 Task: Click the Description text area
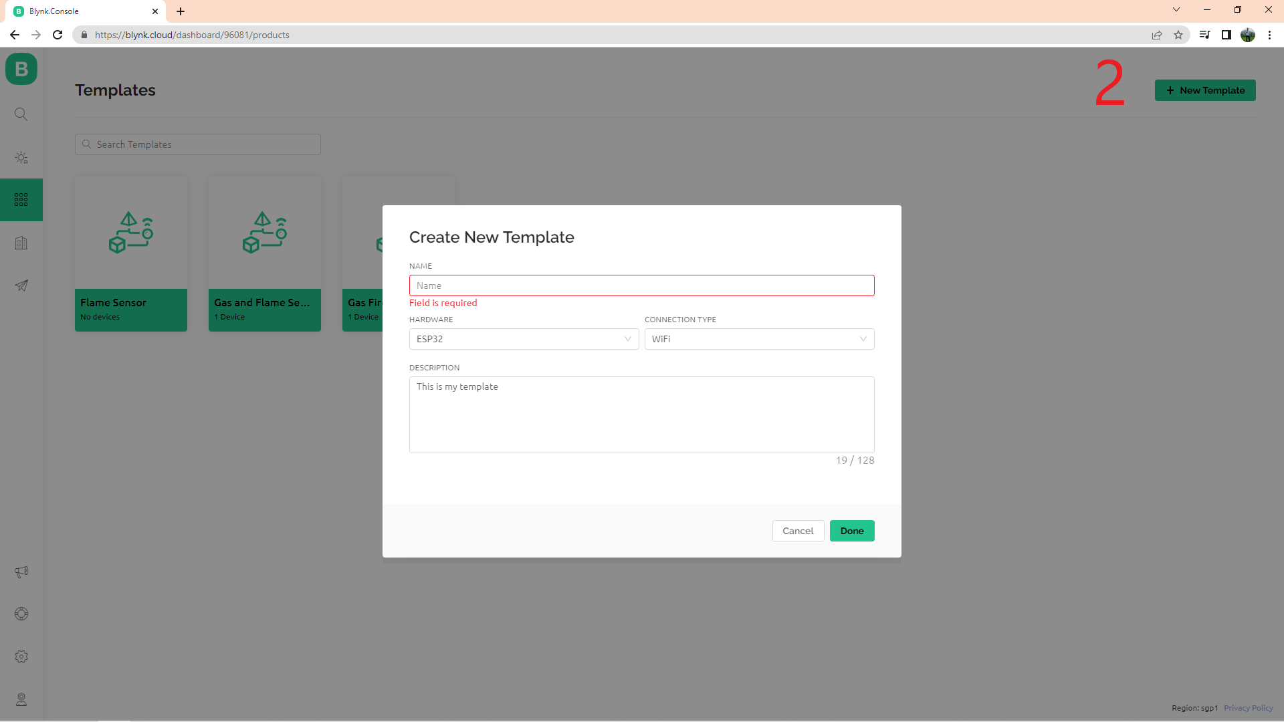(641, 414)
